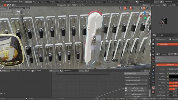Open the Merge Selected Nodes dropdown
Viewport: 178px width, 100px height.
pyautogui.click(x=136, y=81)
